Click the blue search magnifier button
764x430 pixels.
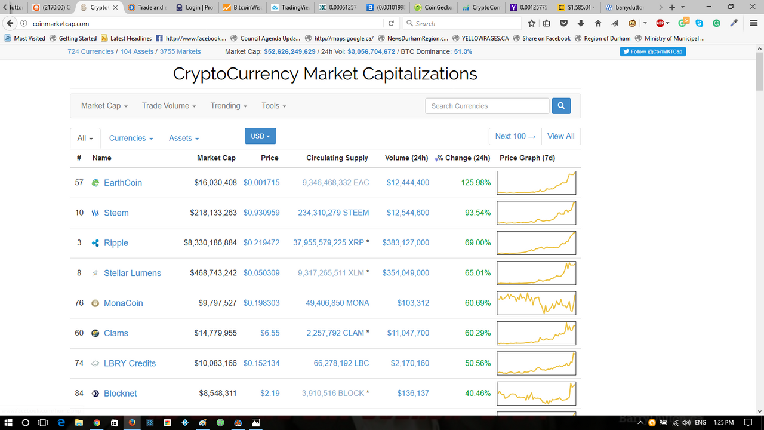click(x=561, y=106)
